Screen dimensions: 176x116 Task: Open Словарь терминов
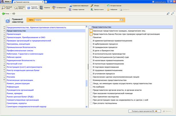coord(77,10)
